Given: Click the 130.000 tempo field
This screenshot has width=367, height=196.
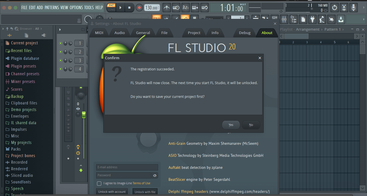Looking at the screenshot, I should (x=152, y=8).
